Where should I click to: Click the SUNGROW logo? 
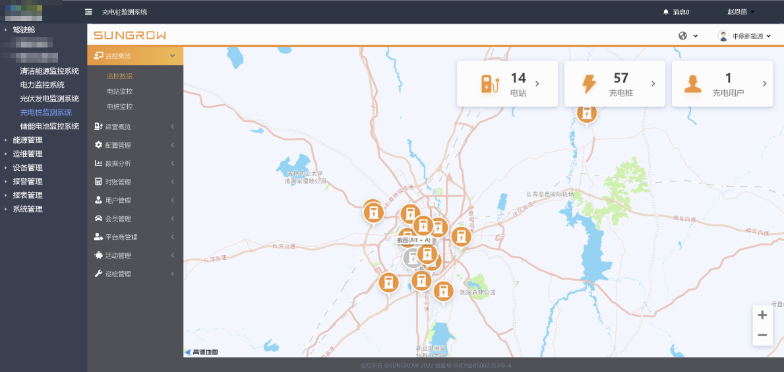129,36
